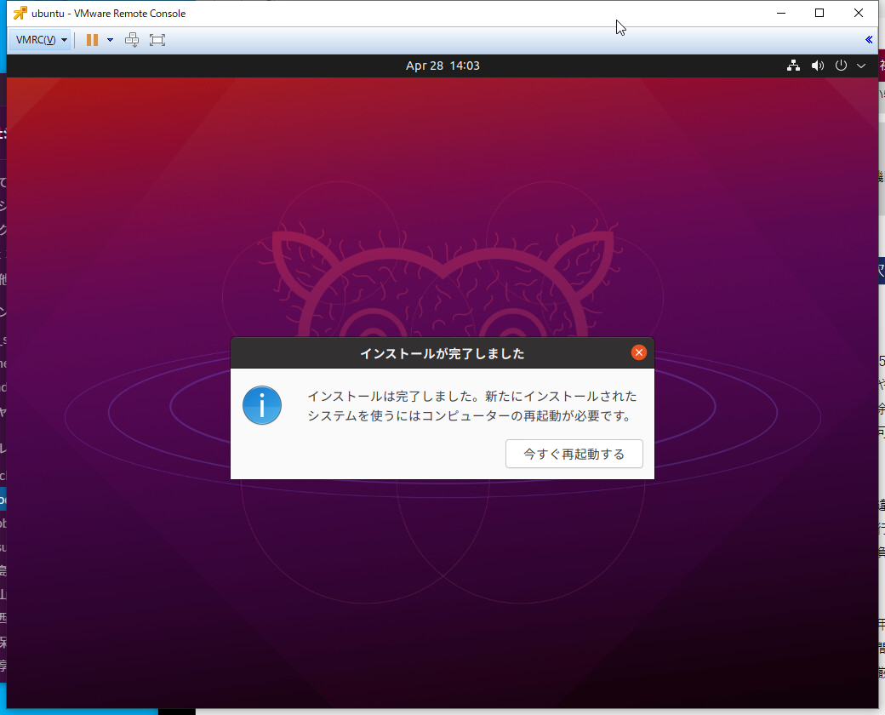Viewport: 885px width, 715px height.
Task: Open the Ubuntu volume indicator
Action: [817, 66]
